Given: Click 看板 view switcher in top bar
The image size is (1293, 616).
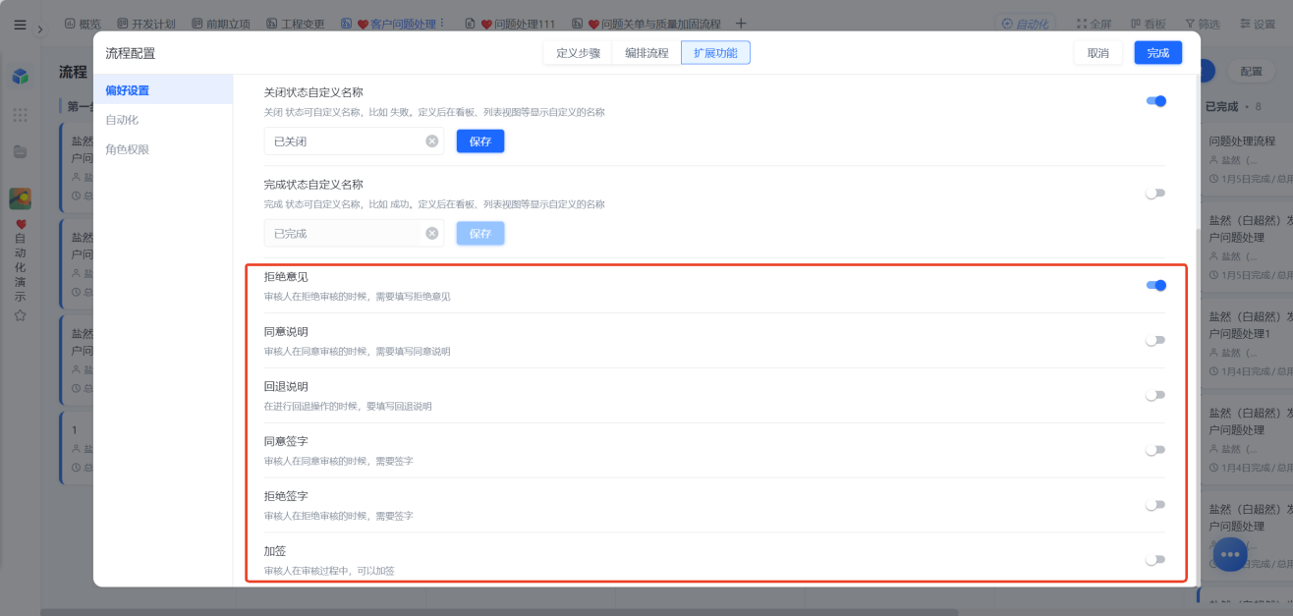Looking at the screenshot, I should (x=1149, y=24).
